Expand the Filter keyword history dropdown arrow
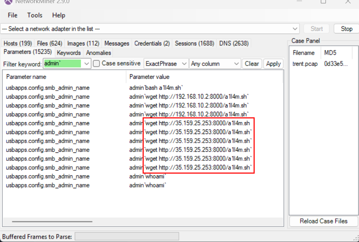The width and height of the screenshot is (359, 242). click(87, 64)
